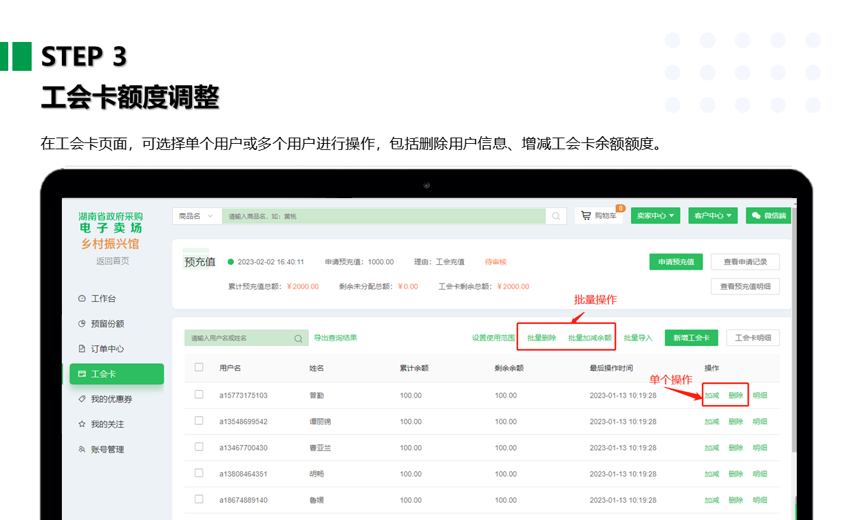The image size is (858, 520).
Task: Click 加减 for user 曾勤
Action: point(711,396)
